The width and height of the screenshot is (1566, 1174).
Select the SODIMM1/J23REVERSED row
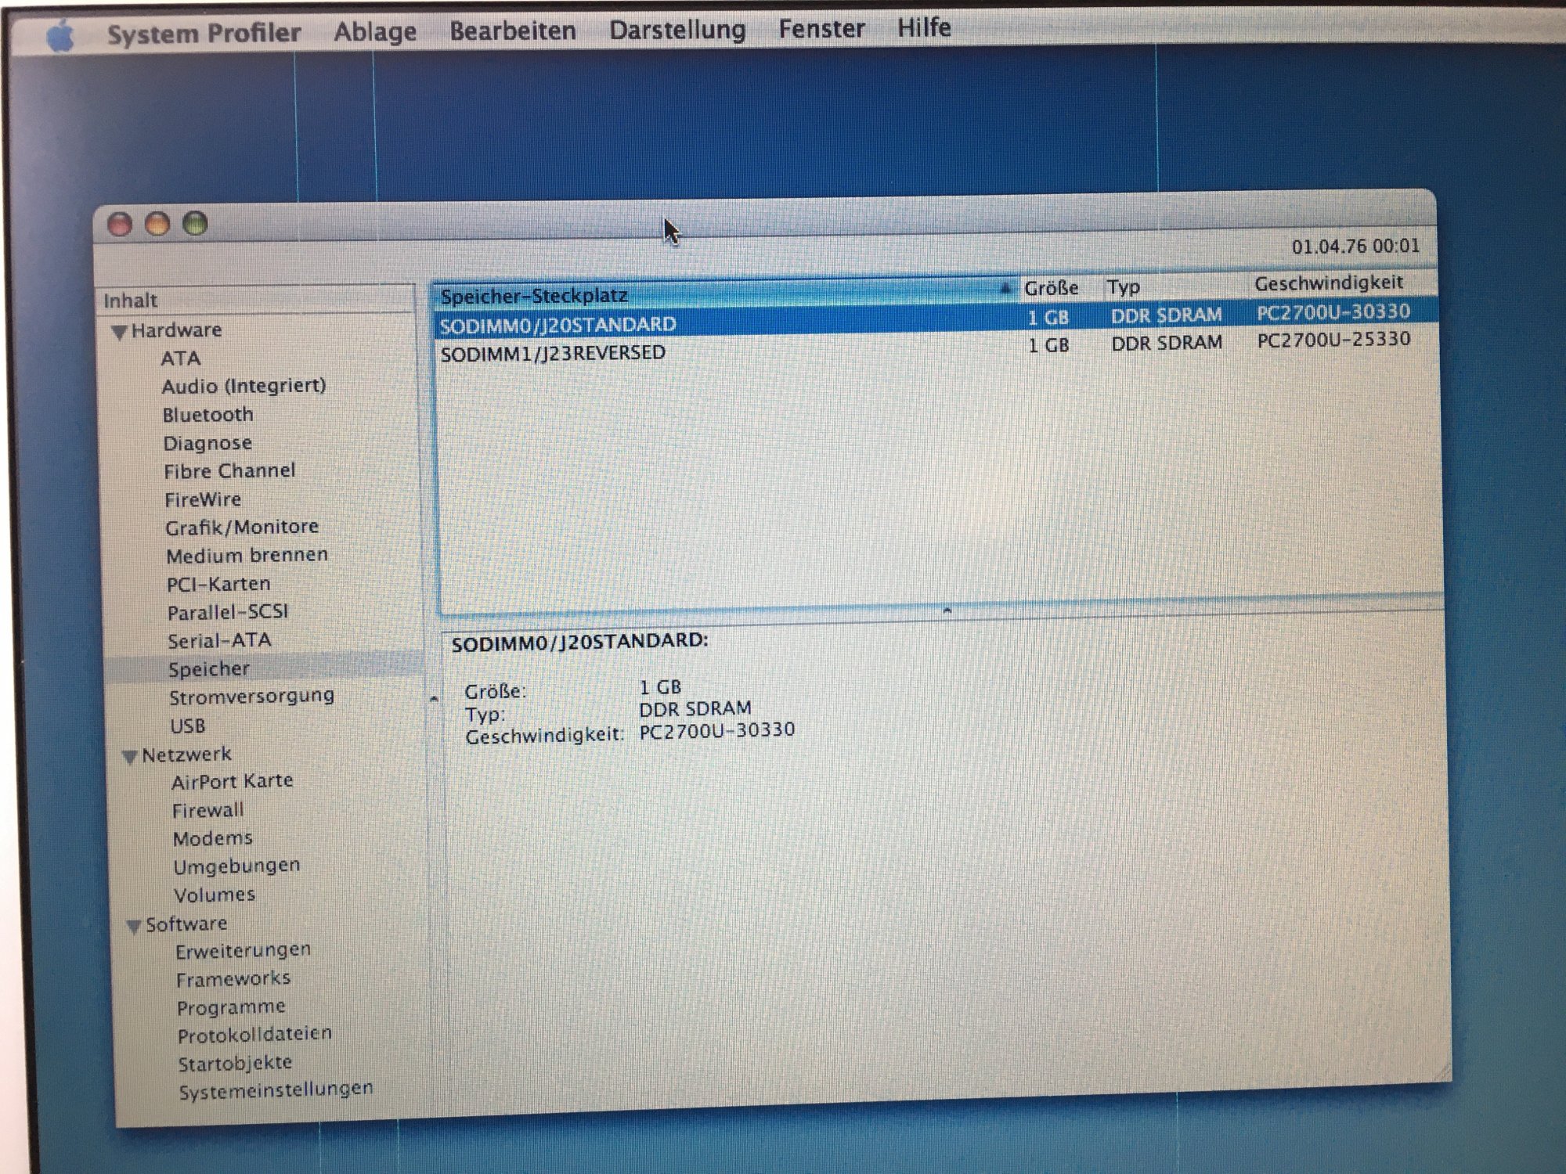[937, 348]
